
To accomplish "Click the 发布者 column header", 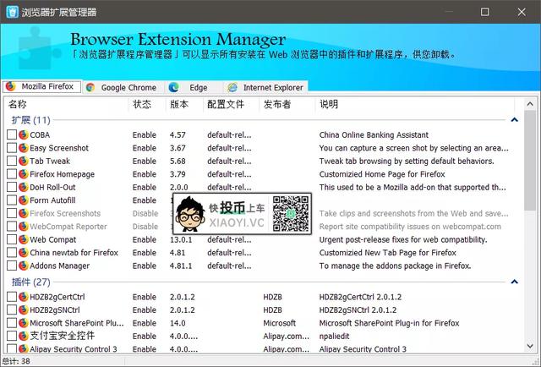I will (287, 104).
